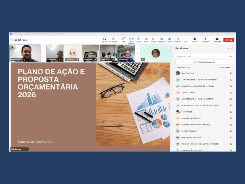Click the 'Digite um nome' search field
245x184 pixels.
point(203,56)
